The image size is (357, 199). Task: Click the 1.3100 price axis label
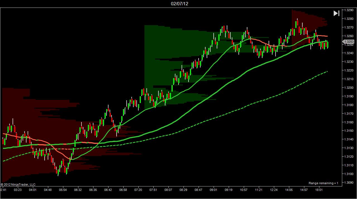[349, 174]
